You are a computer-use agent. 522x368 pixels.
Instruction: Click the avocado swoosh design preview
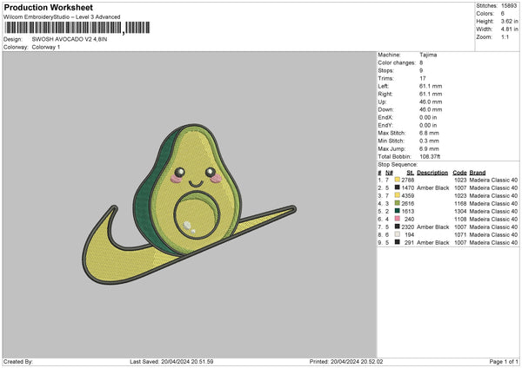point(189,204)
